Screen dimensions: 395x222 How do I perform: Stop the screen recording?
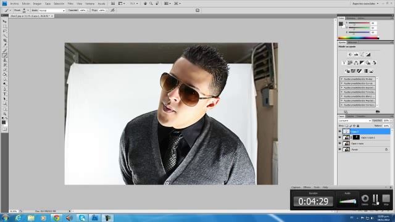pos(386,199)
